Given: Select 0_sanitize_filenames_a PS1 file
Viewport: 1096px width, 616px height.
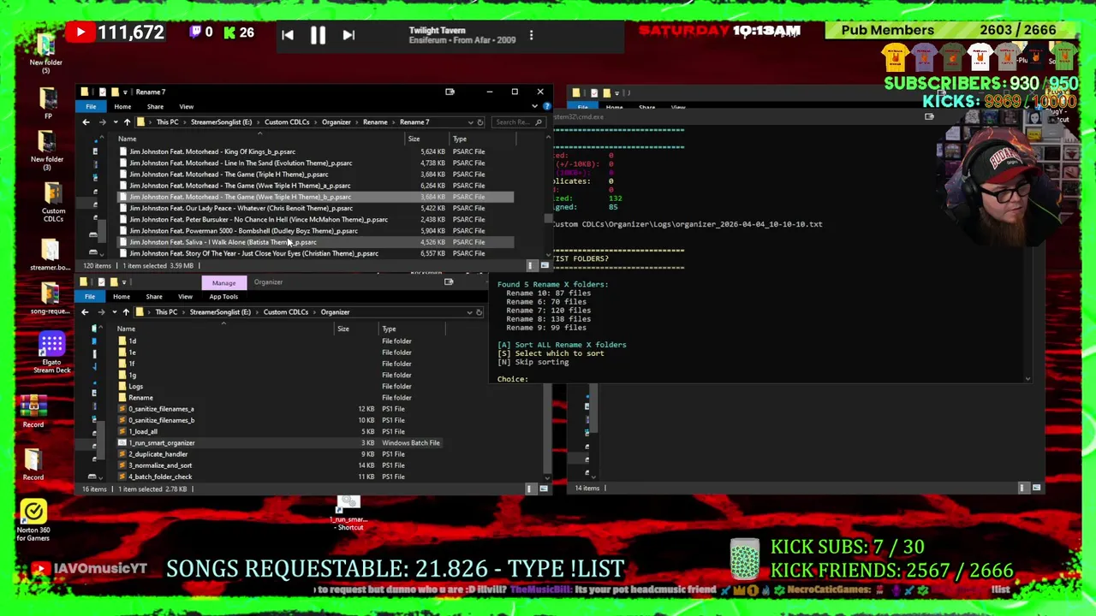Looking at the screenshot, I should click(x=161, y=409).
